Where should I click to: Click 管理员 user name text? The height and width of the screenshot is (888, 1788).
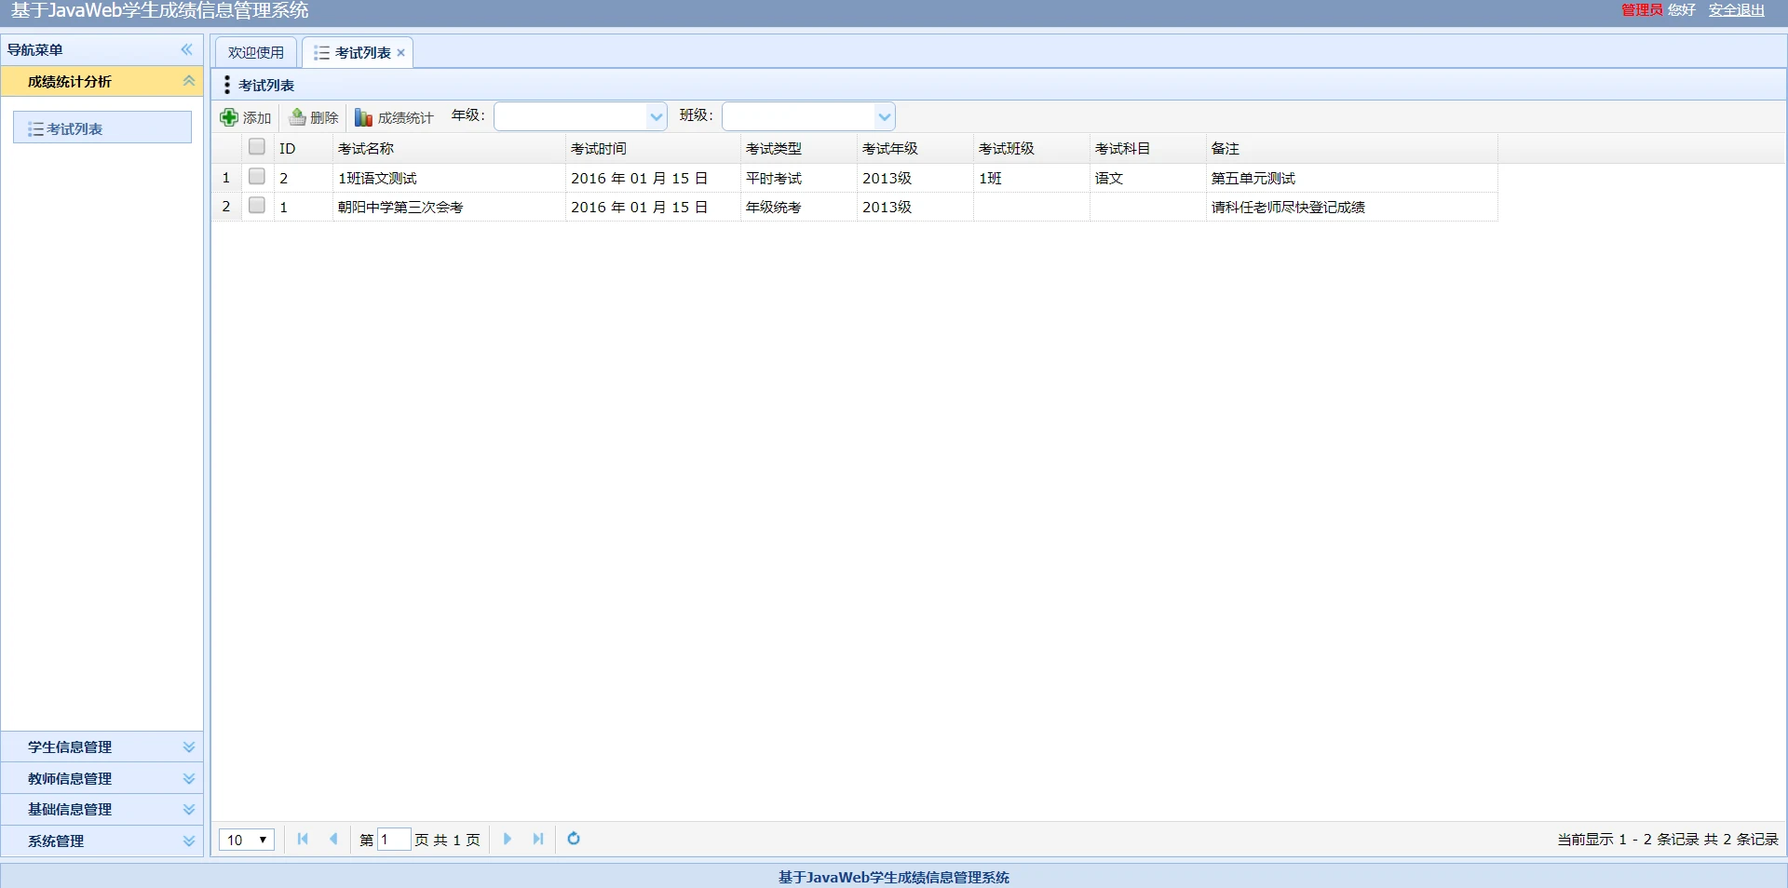[1642, 10]
